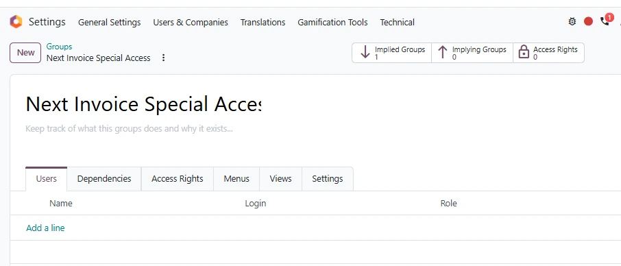Viewport: 621px width, 266px height.
Task: Edit the group name field Next Invoice Special Access
Action: coord(143,104)
